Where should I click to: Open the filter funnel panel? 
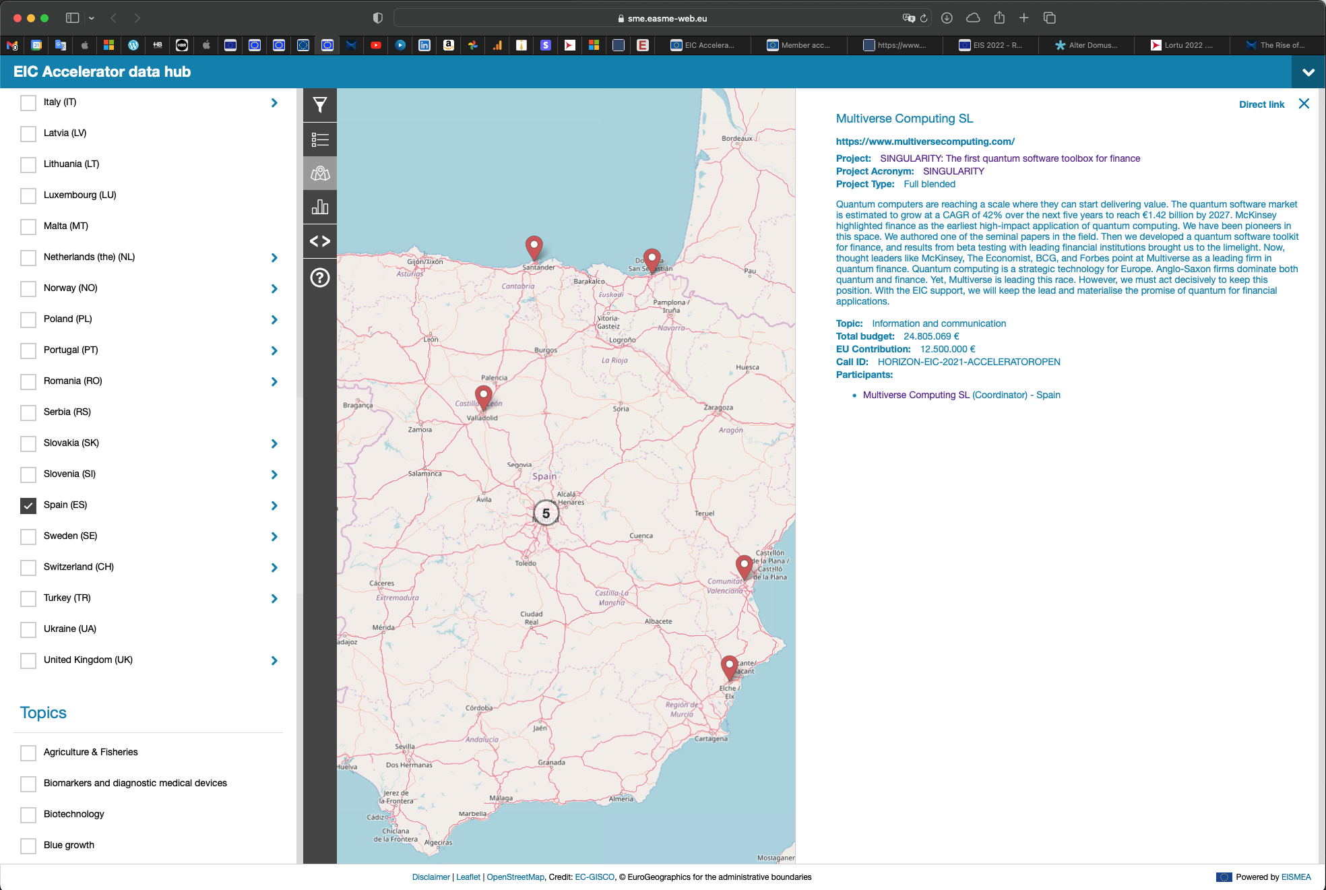coord(320,105)
